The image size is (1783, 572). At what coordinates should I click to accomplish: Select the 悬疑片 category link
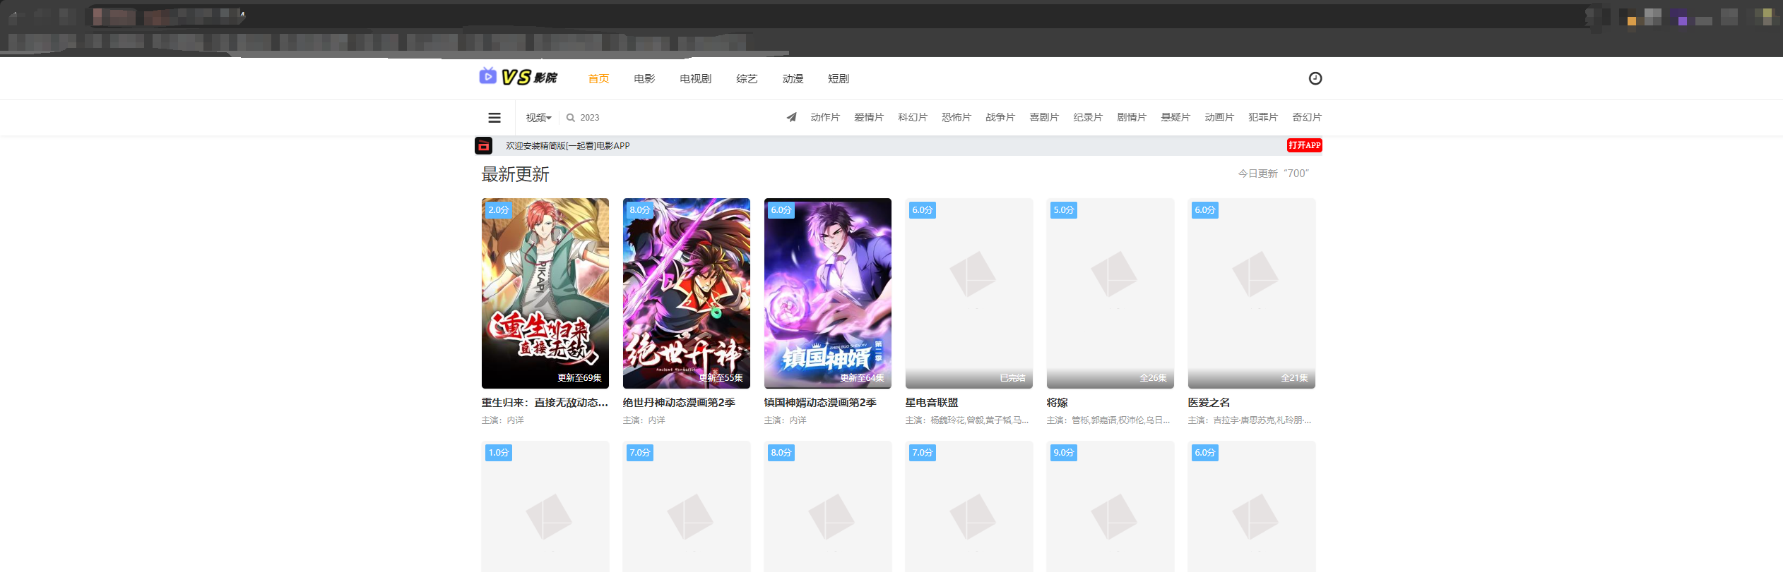point(1175,117)
